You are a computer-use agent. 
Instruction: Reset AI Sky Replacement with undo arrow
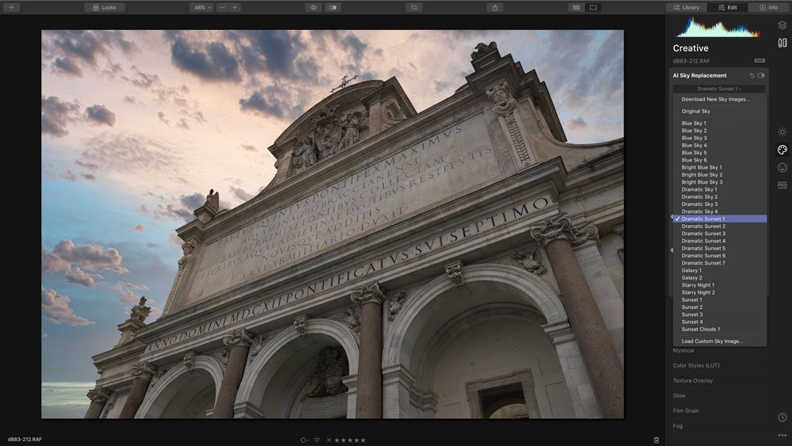click(x=752, y=75)
